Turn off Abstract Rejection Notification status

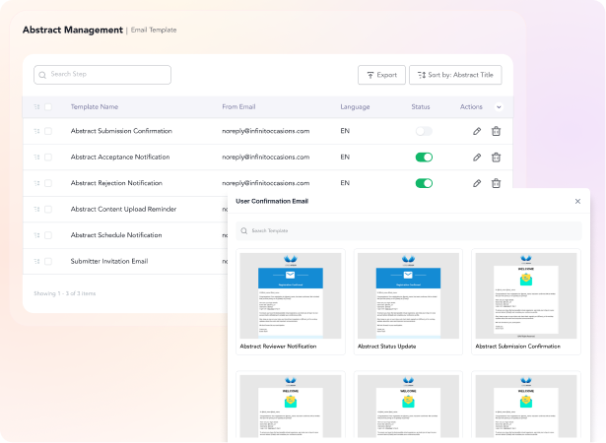pyautogui.click(x=424, y=183)
